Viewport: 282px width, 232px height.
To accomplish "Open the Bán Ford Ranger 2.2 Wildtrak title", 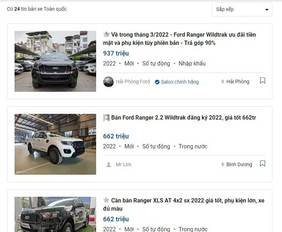I will tap(183, 118).
